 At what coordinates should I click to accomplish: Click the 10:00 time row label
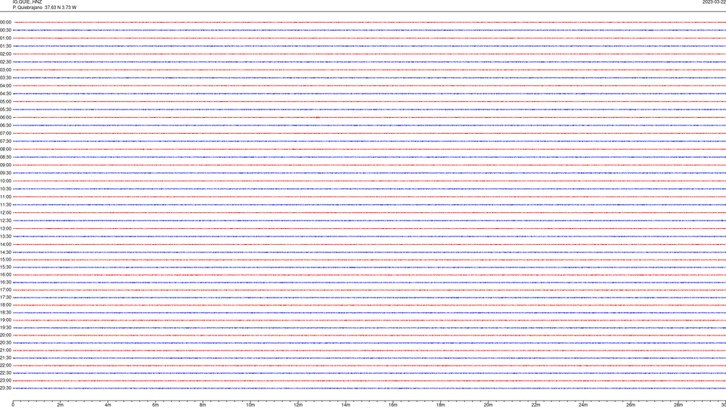pyautogui.click(x=5, y=181)
